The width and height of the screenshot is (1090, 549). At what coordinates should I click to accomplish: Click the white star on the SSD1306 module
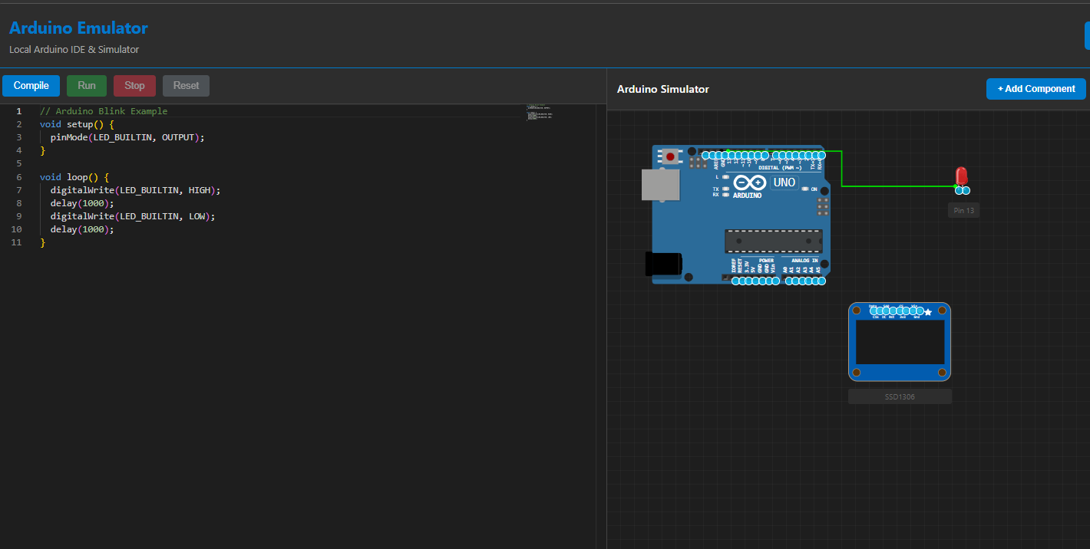(928, 312)
